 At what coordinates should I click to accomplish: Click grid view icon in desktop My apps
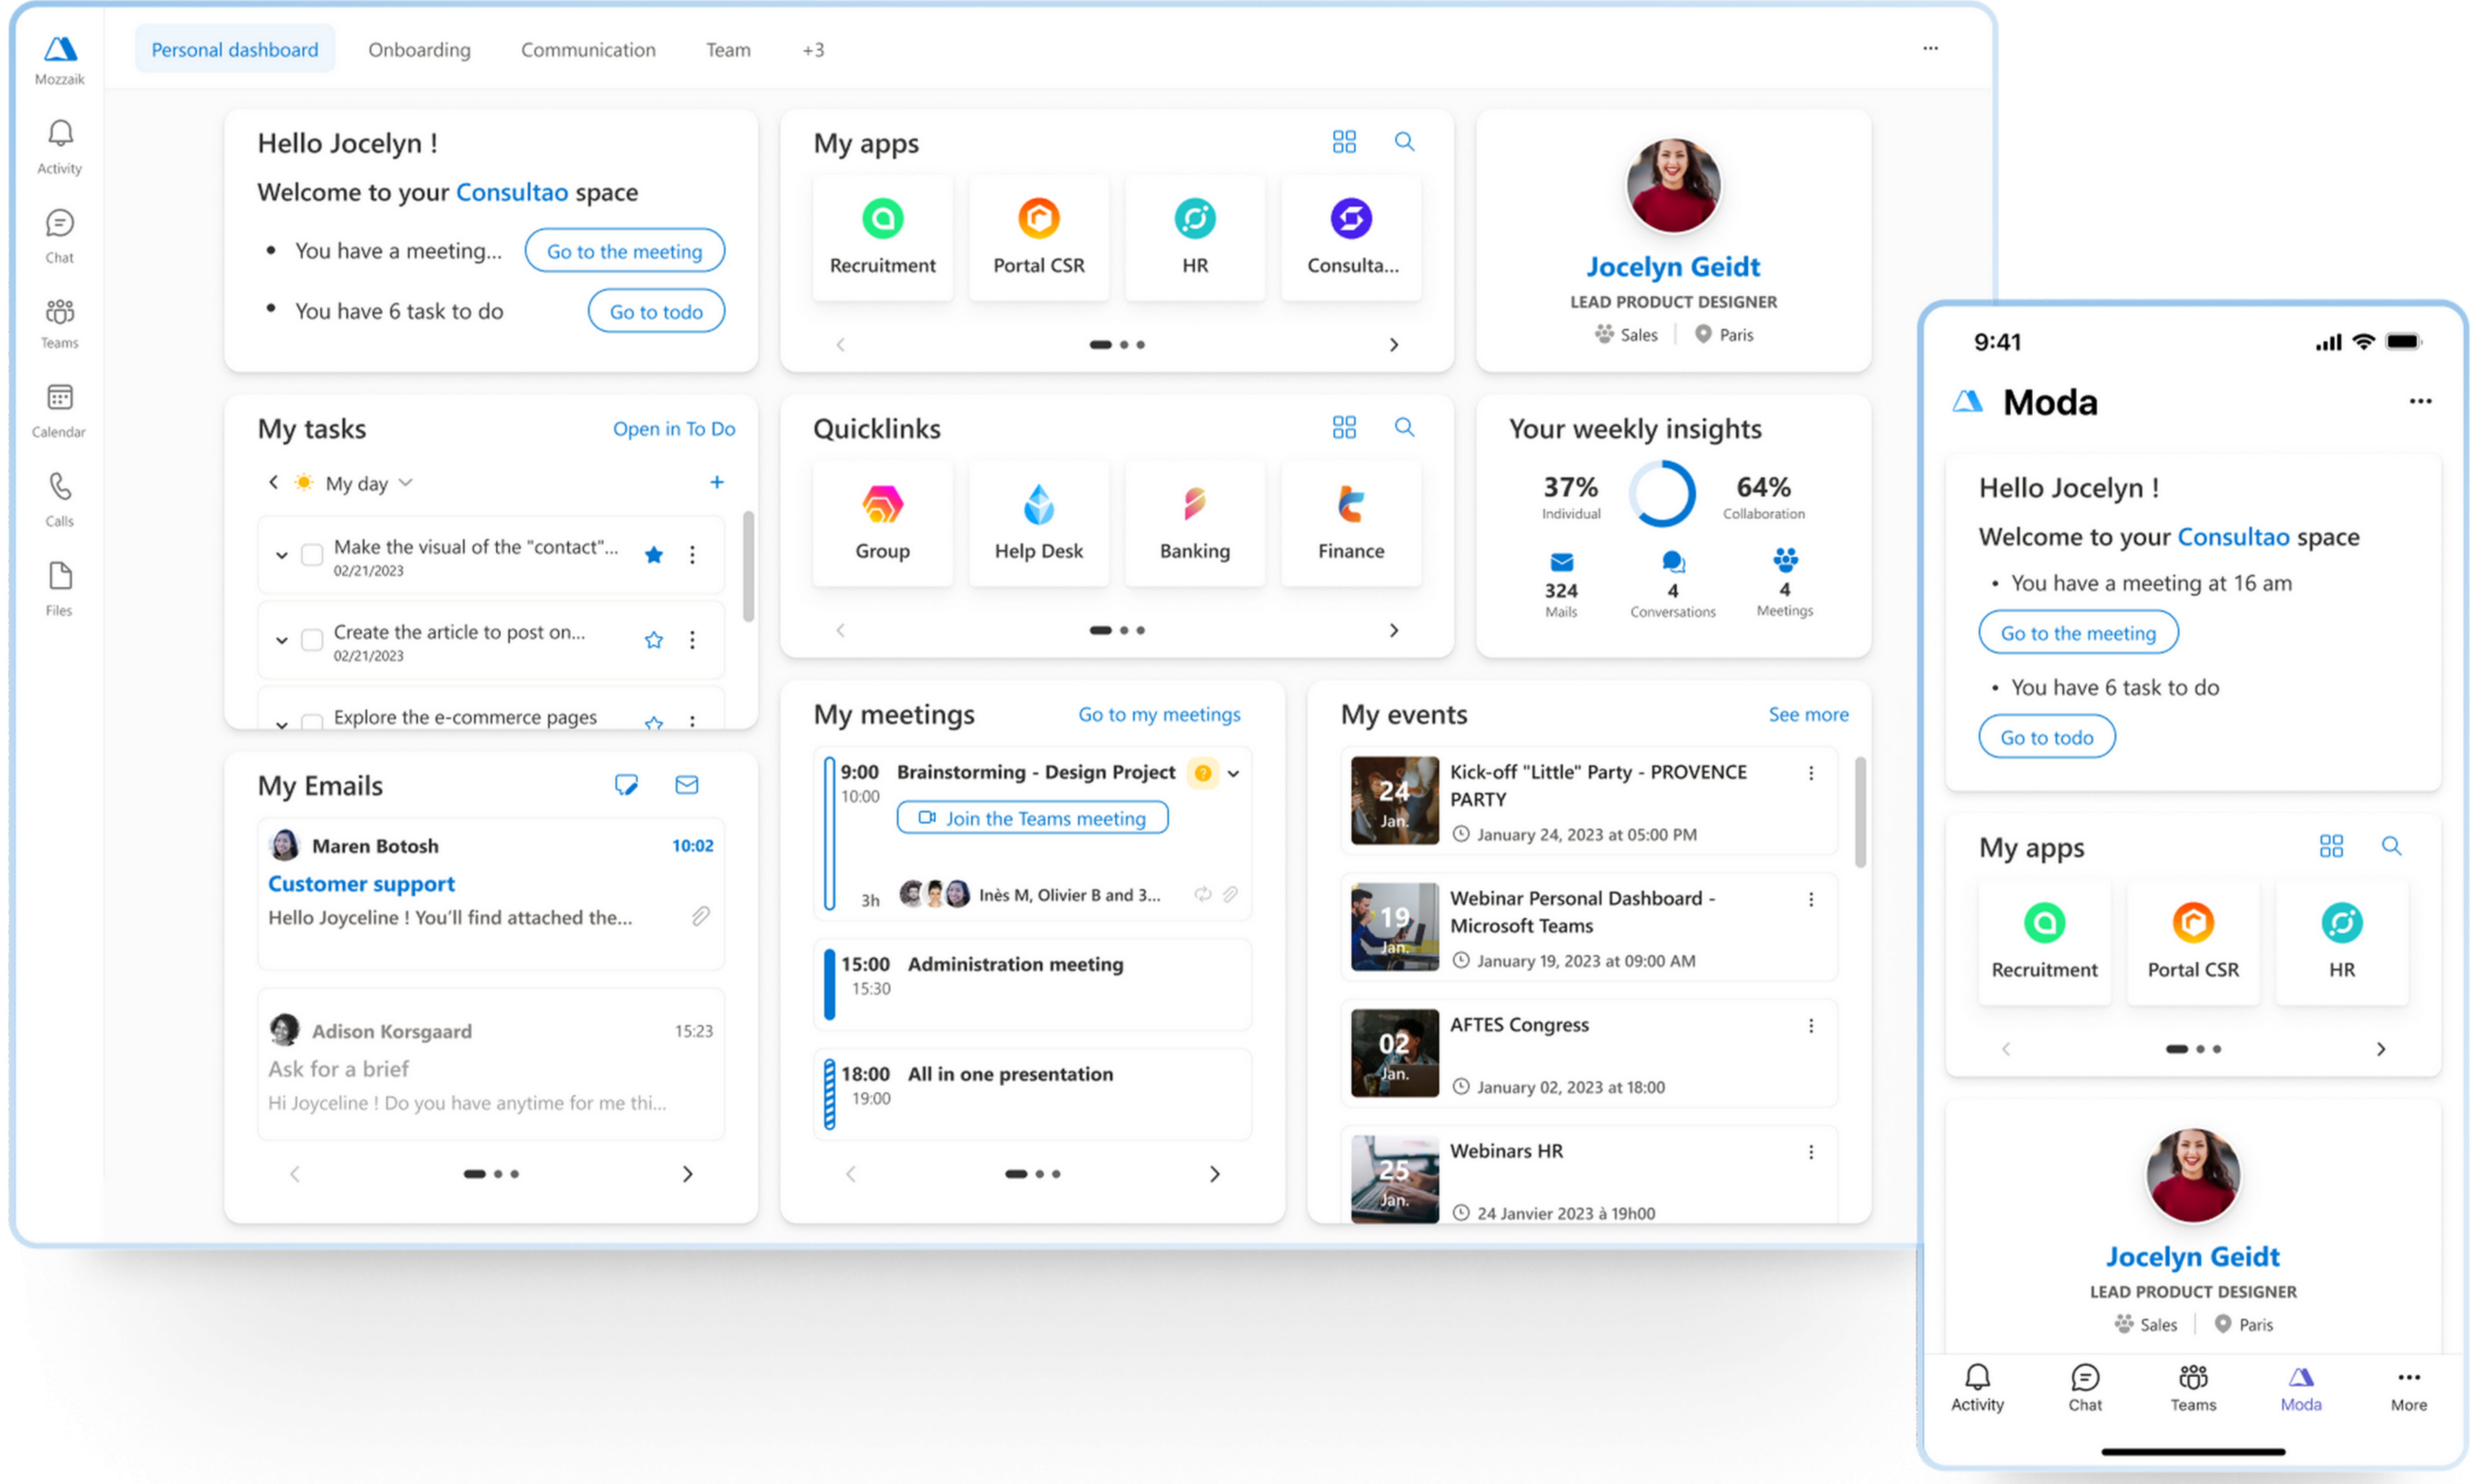(x=1345, y=142)
